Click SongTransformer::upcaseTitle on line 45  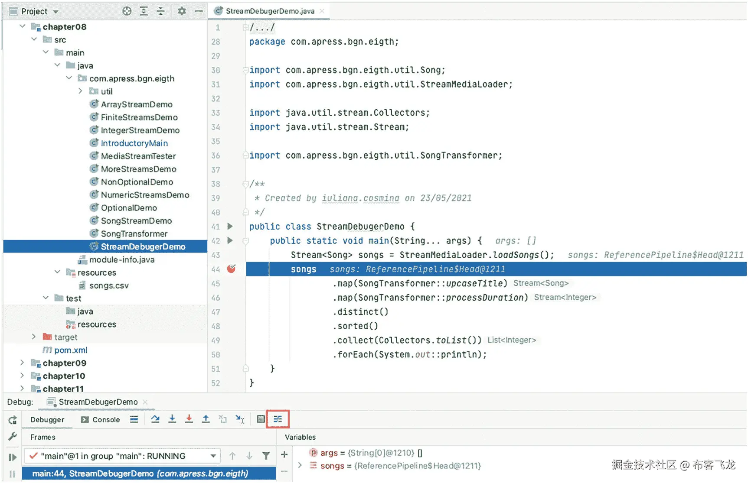point(430,283)
